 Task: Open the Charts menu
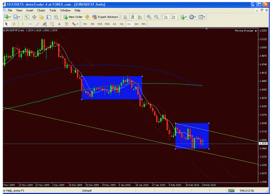41,10
